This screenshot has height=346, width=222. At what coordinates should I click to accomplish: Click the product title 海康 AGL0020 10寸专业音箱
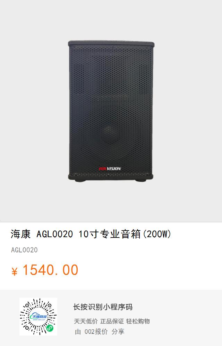coord(91,234)
